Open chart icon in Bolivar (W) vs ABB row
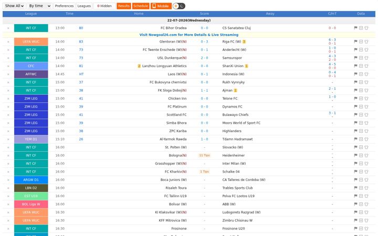 pyautogui.click(x=361, y=204)
